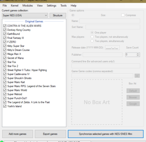The width and height of the screenshot is (146, 142).
Task: Toggle the EarthBound checkbox
Action: [x=5, y=34]
